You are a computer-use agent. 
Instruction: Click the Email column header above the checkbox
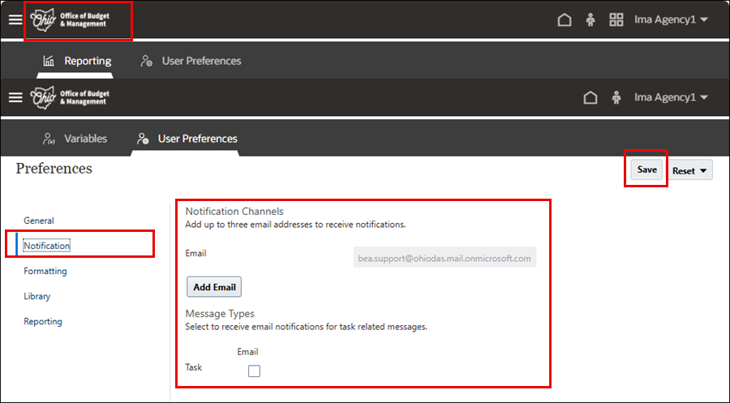coord(247,352)
